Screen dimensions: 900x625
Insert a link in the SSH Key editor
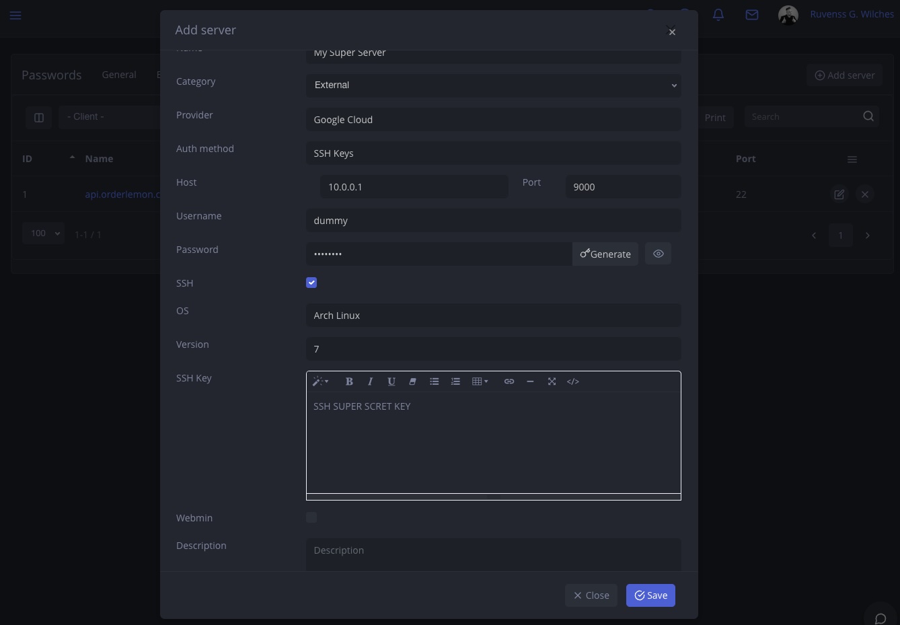point(509,381)
